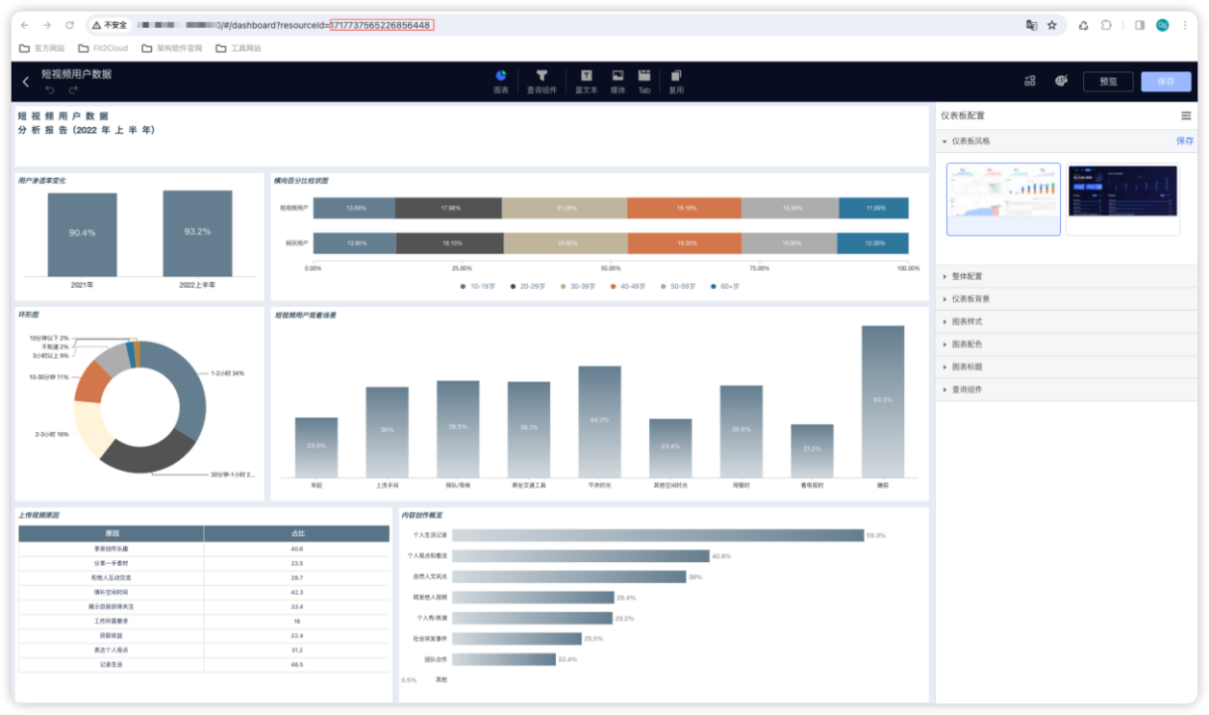Open the browser three-dot menu
The height and width of the screenshot is (715, 1209).
click(x=1185, y=25)
